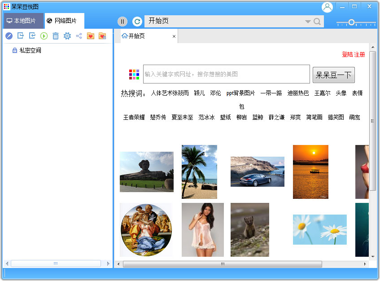This screenshot has height=281, width=380.
Task: Click the 登陆 link
Action: coord(347,55)
